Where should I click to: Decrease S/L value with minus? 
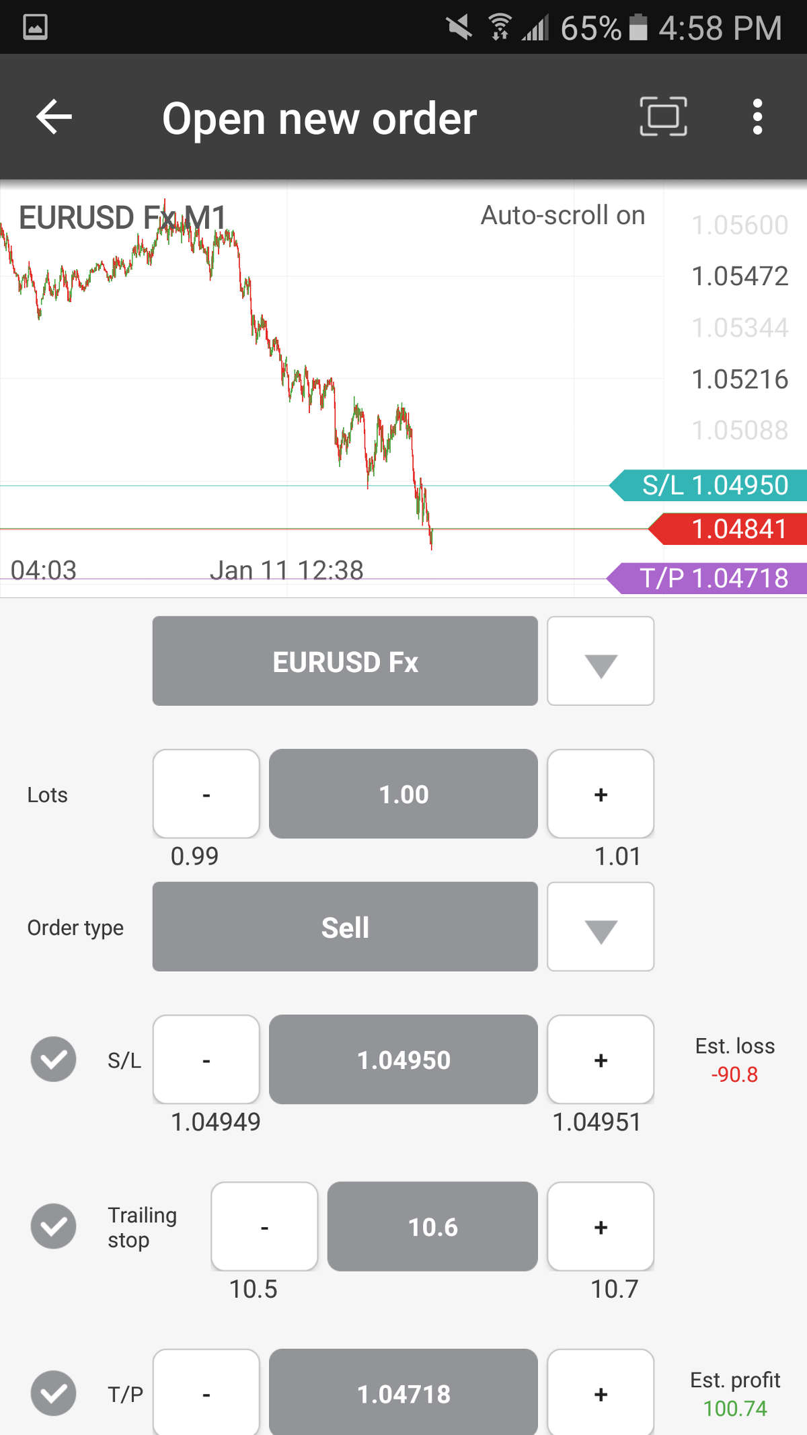206,1060
